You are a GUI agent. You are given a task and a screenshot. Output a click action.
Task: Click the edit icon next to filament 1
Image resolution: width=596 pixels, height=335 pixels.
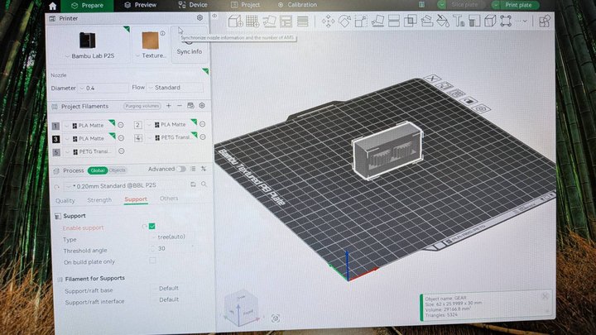tap(121, 125)
